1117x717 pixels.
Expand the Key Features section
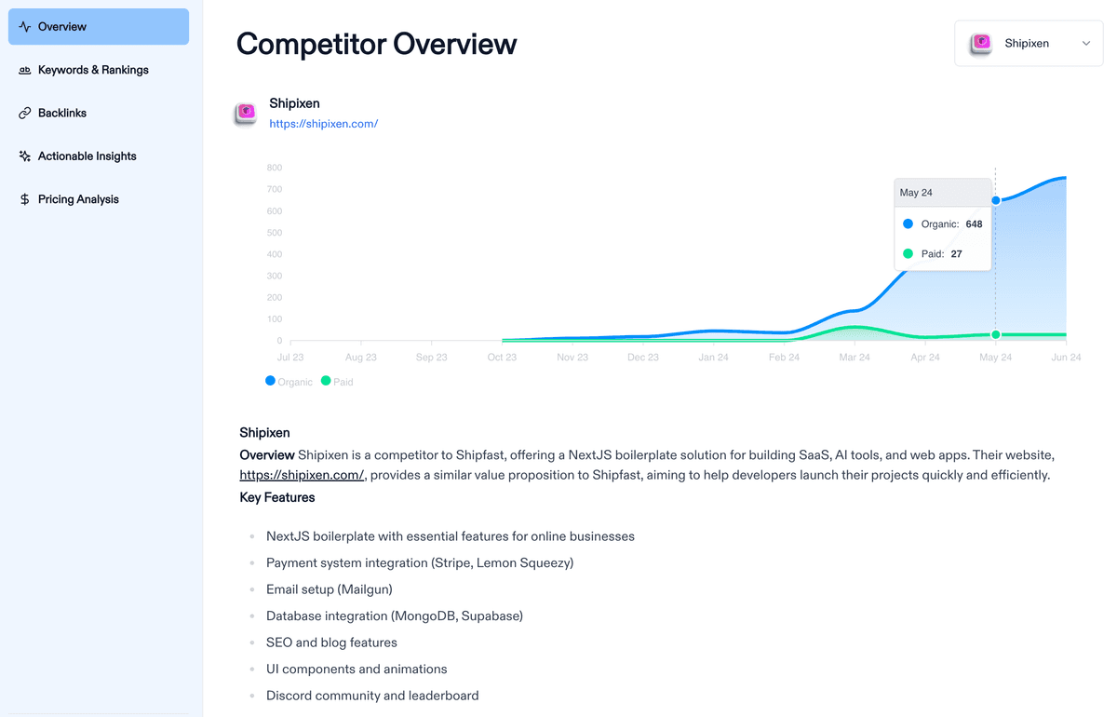tap(276, 497)
